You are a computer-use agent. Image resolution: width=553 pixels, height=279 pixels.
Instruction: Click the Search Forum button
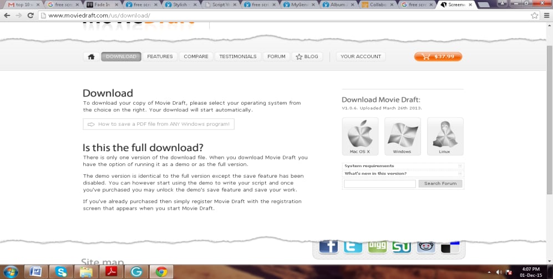pyautogui.click(x=440, y=184)
